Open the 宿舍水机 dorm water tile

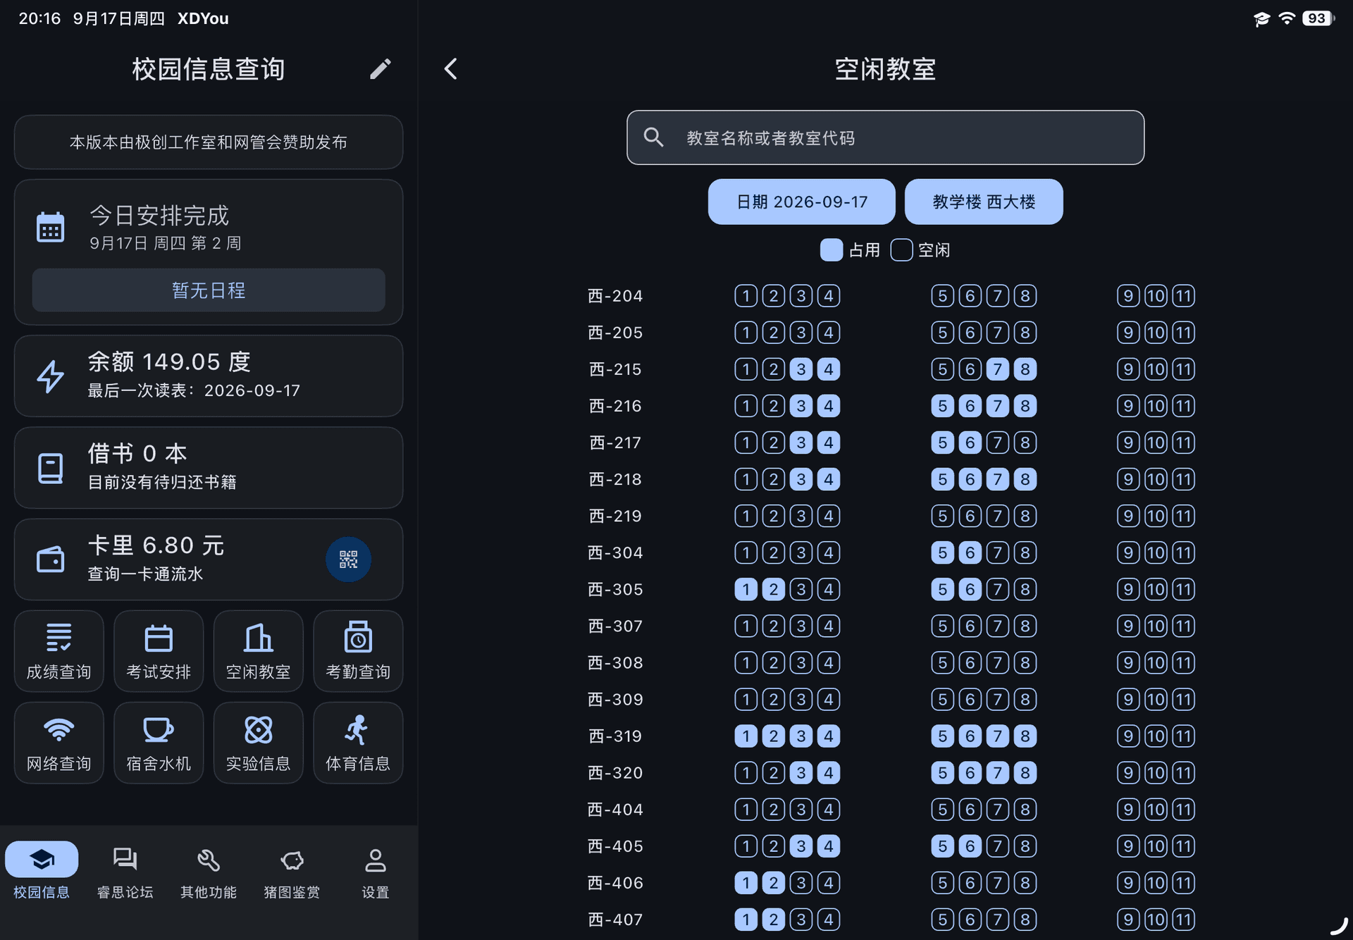(159, 743)
